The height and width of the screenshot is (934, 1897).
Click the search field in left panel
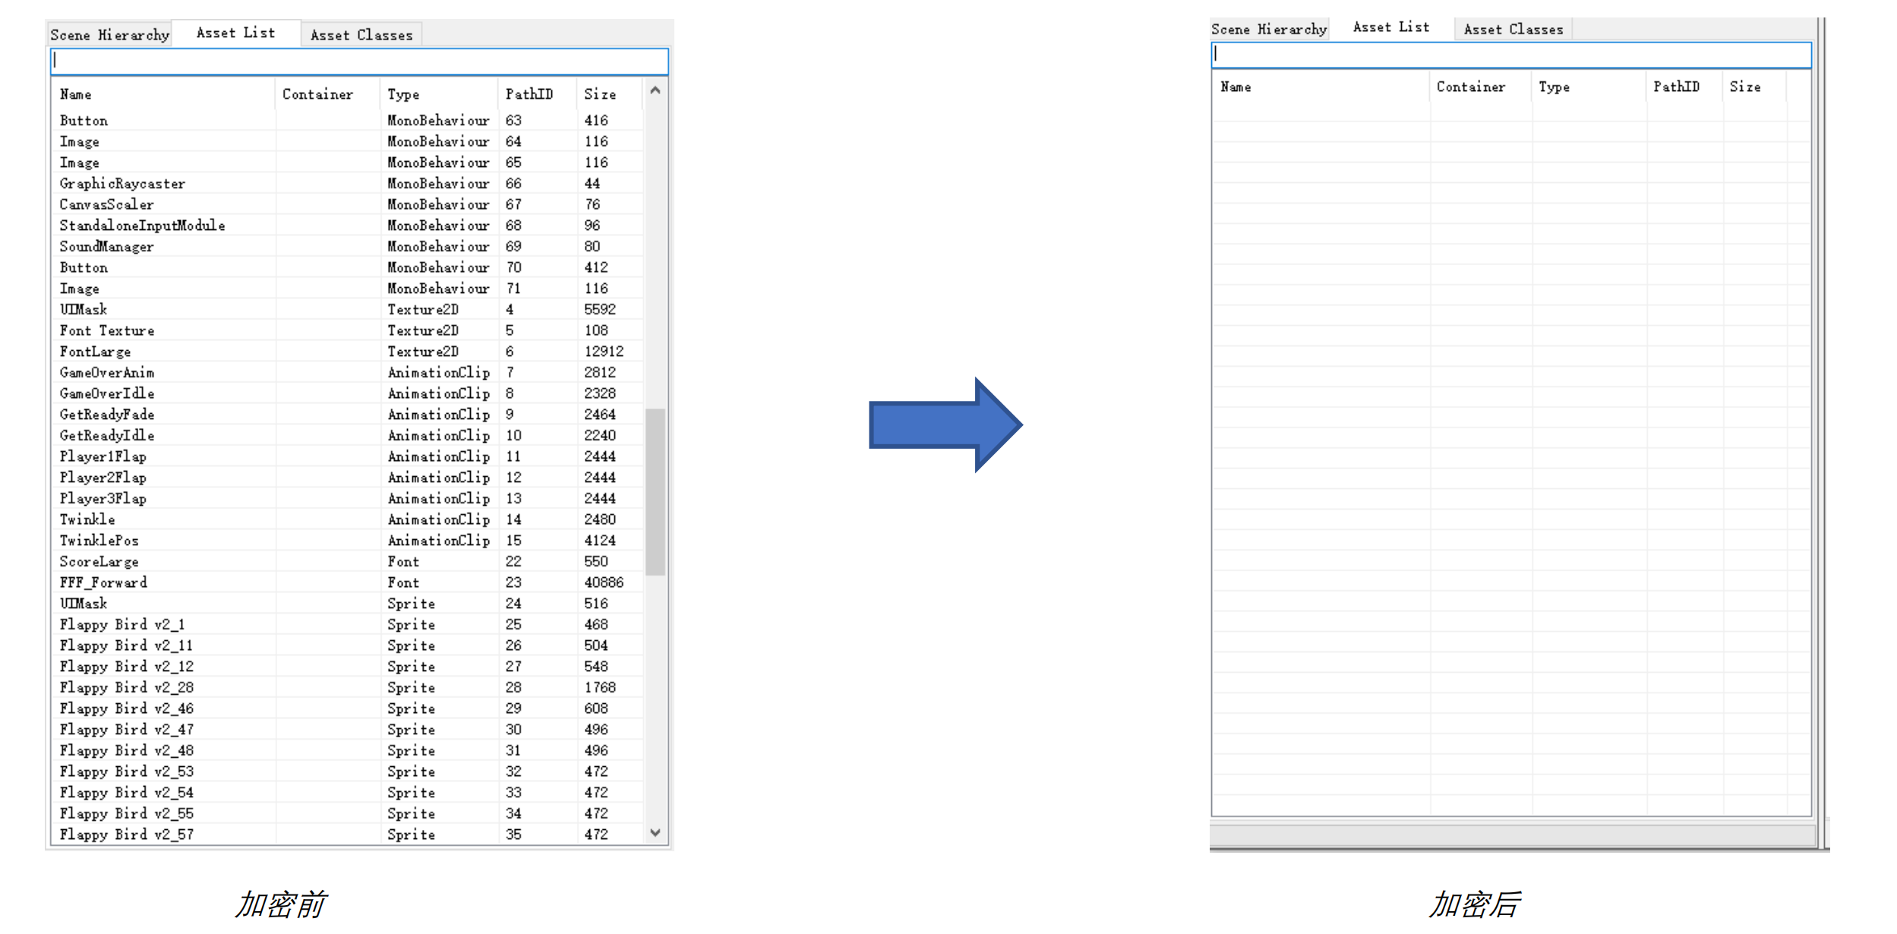359,62
